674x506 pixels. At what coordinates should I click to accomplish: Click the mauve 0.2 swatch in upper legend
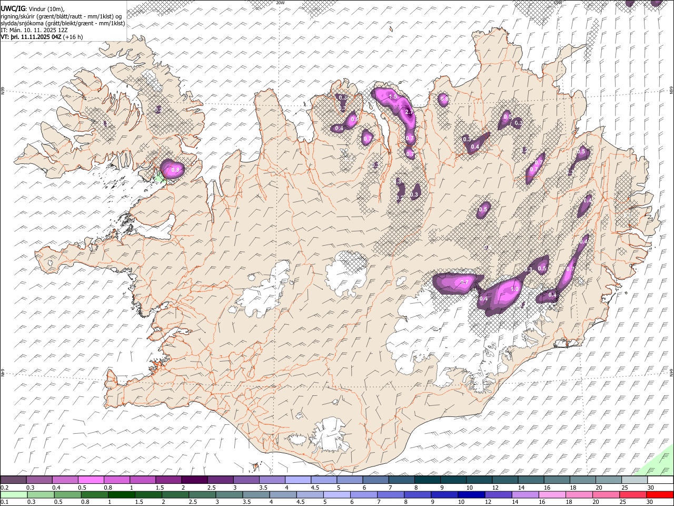(13, 480)
